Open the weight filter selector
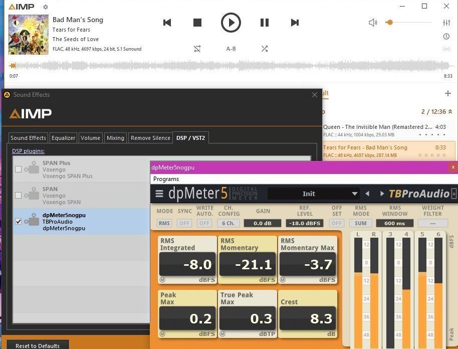Viewport: 458px width, 349px height. 432,223
